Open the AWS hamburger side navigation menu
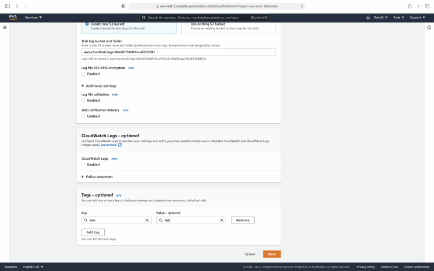Image resolution: width=434 pixels, height=271 pixels. coord(5,28)
